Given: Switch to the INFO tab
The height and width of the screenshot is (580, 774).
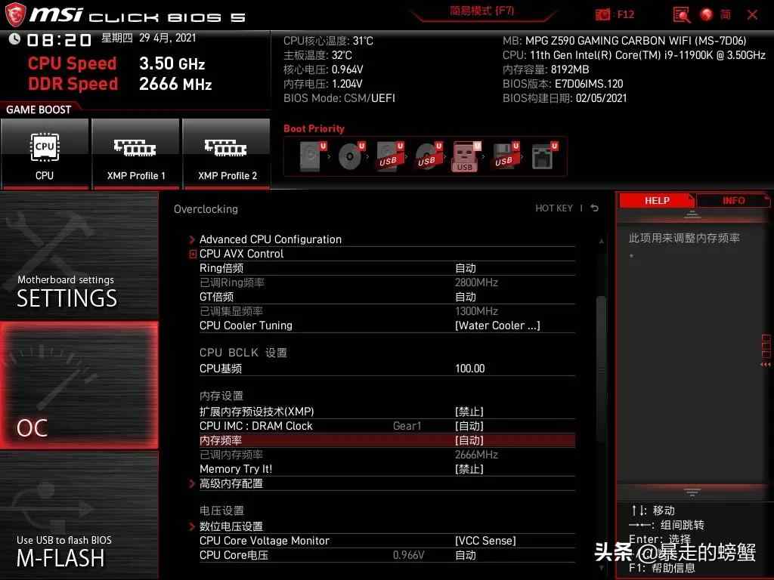Looking at the screenshot, I should [x=733, y=200].
